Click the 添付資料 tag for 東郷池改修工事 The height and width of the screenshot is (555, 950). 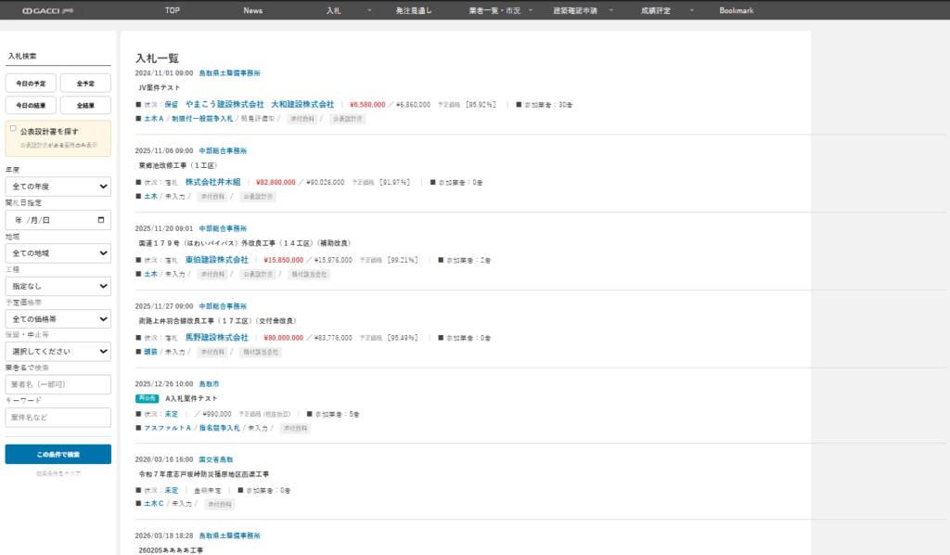[x=216, y=197]
